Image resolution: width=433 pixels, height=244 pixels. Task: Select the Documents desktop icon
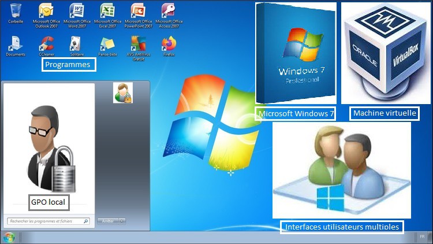click(16, 46)
